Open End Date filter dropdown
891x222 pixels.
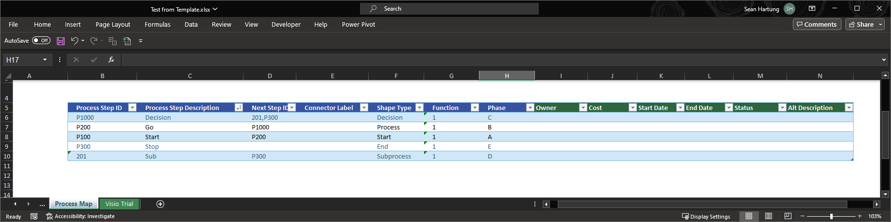pyautogui.click(x=729, y=108)
